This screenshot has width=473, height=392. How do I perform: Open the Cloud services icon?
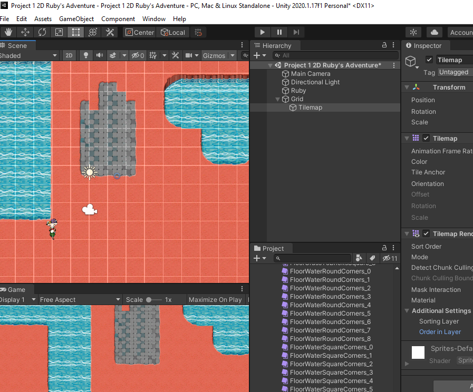435,32
